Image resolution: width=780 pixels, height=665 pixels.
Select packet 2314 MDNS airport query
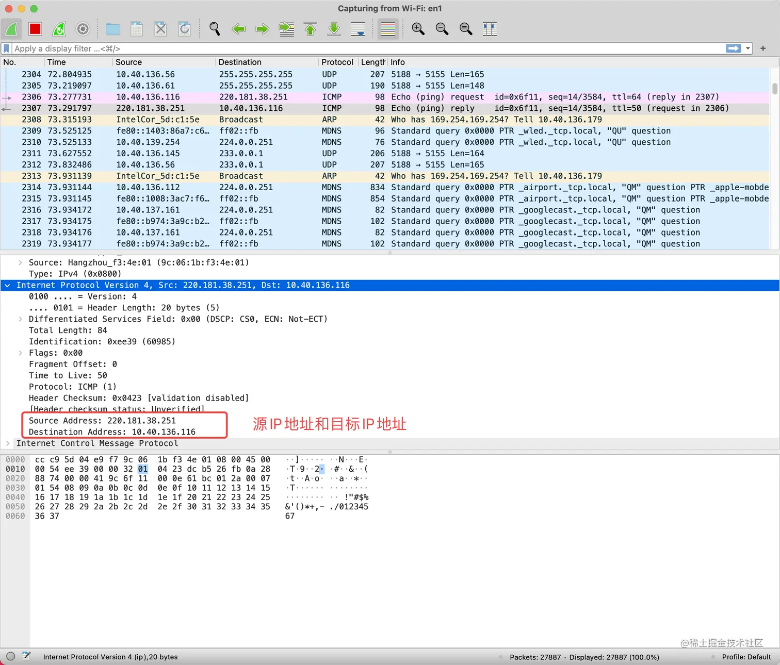tap(386, 187)
